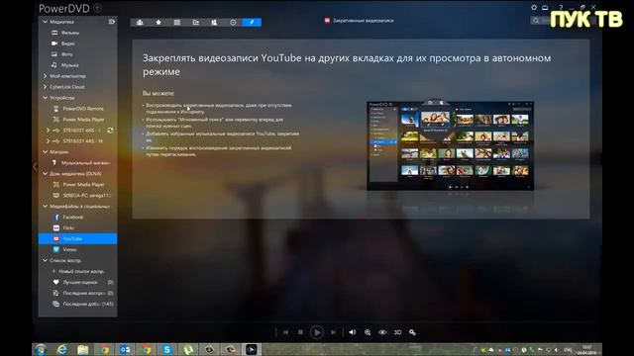
Task: Click the pinned videos preview illustration
Action: (450, 145)
